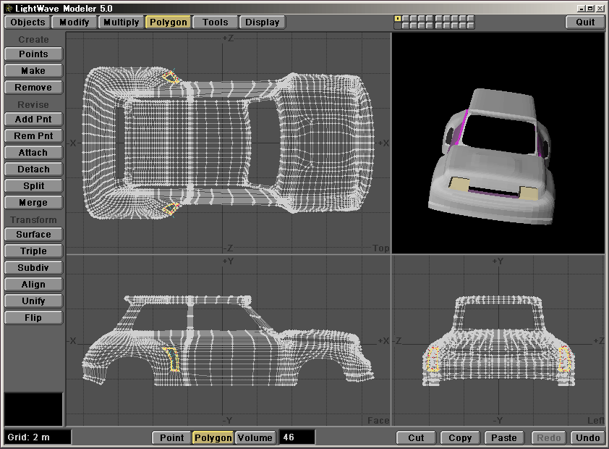
Task: Switch to Point selection mode
Action: point(171,437)
